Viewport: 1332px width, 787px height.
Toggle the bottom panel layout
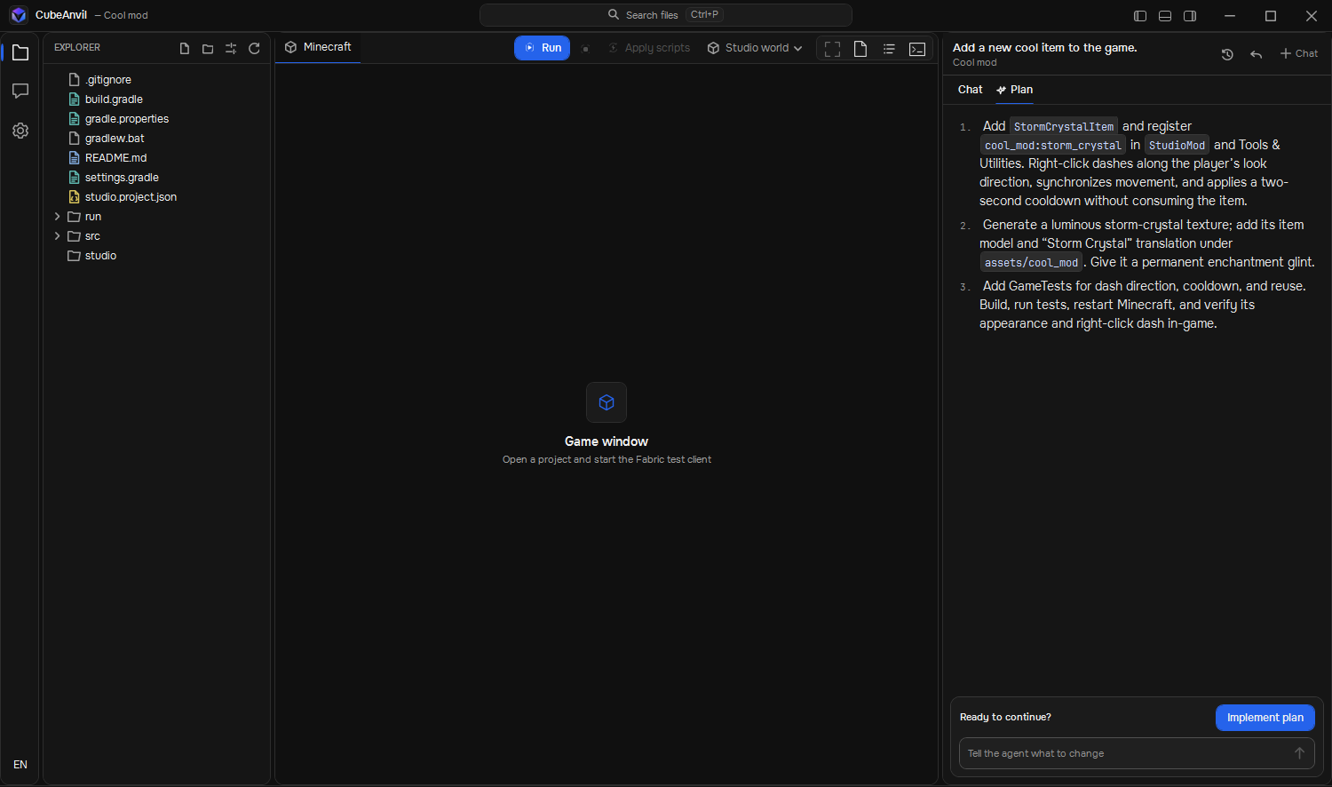point(1165,16)
